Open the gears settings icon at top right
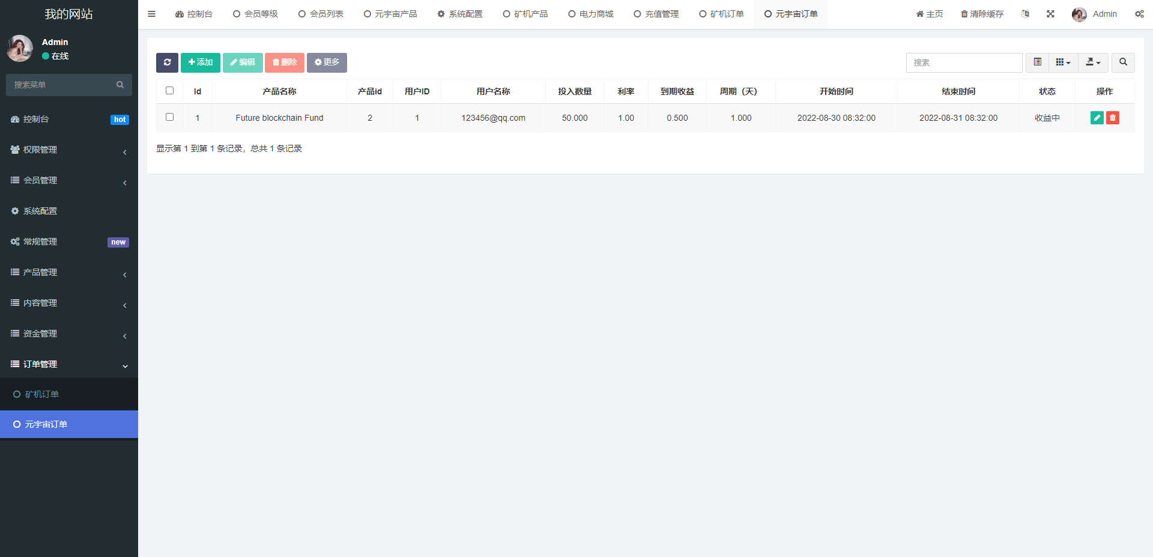The image size is (1153, 557). [x=1140, y=13]
